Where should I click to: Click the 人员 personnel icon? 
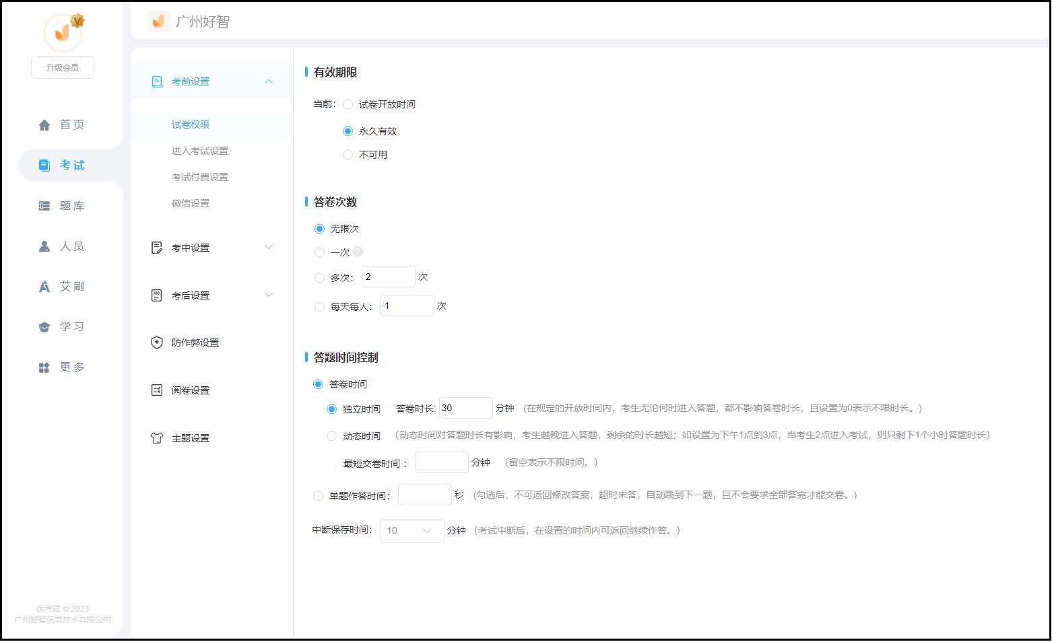(43, 246)
